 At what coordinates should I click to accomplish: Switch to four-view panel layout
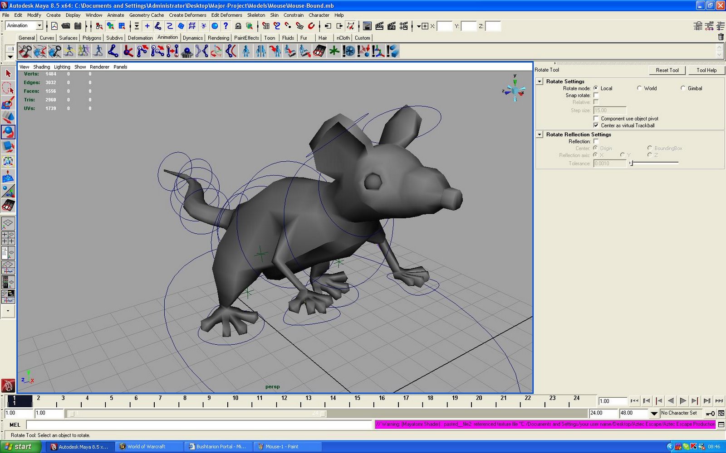point(8,238)
